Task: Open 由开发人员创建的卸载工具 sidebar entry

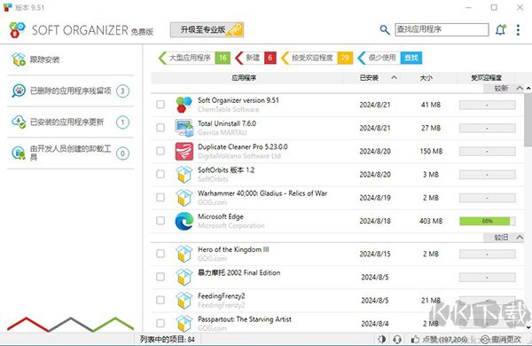Action: pos(71,153)
